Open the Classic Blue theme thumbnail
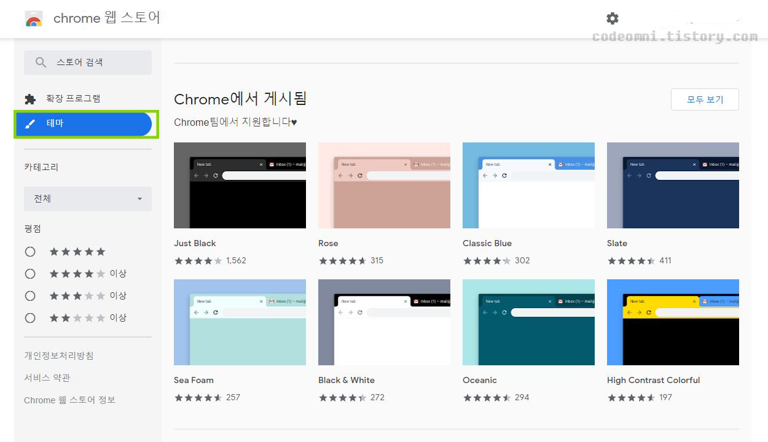 tap(528, 185)
